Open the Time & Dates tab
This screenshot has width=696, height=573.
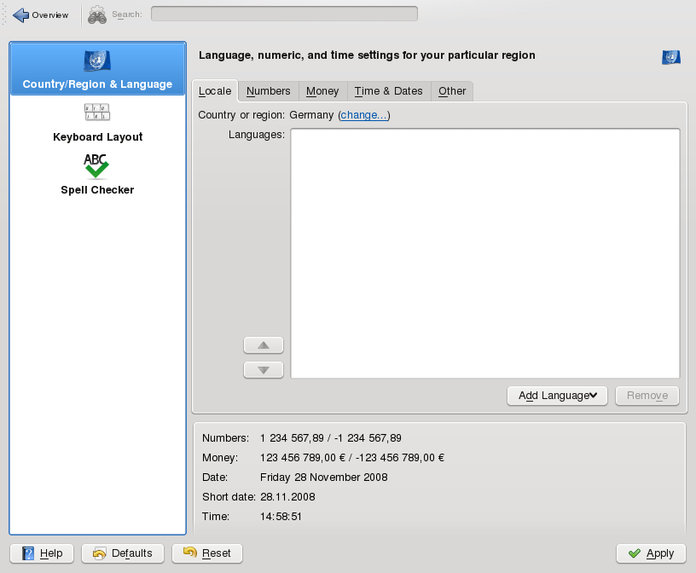(x=388, y=91)
